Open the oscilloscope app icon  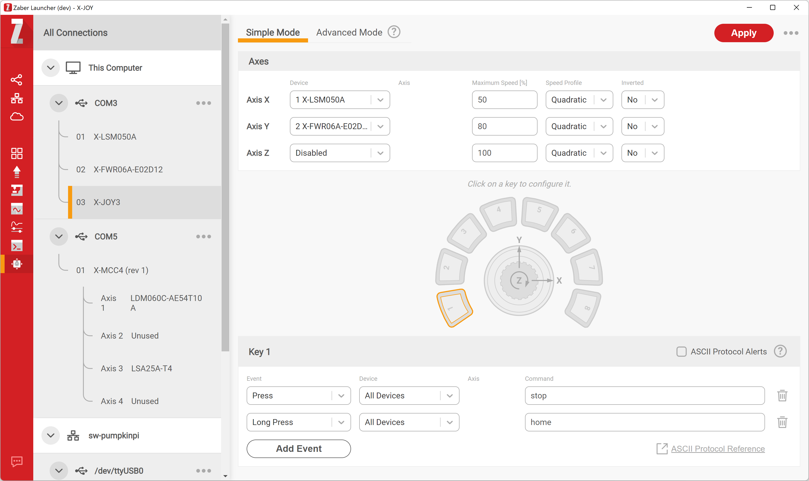point(17,209)
